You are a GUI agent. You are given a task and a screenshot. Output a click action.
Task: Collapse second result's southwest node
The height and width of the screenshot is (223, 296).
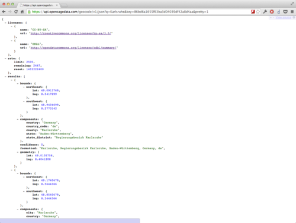coord(24,191)
